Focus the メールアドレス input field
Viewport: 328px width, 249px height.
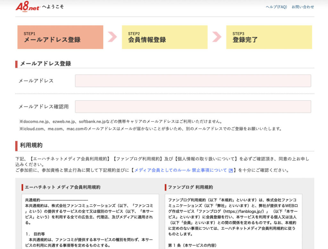tap(193, 81)
